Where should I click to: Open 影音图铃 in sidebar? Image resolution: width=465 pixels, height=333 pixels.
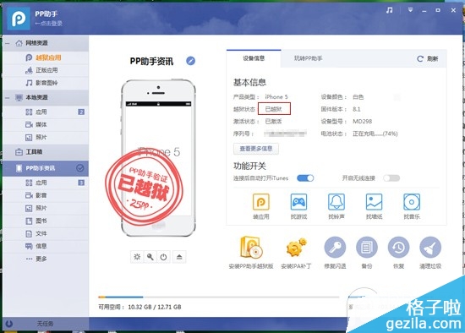[46, 83]
